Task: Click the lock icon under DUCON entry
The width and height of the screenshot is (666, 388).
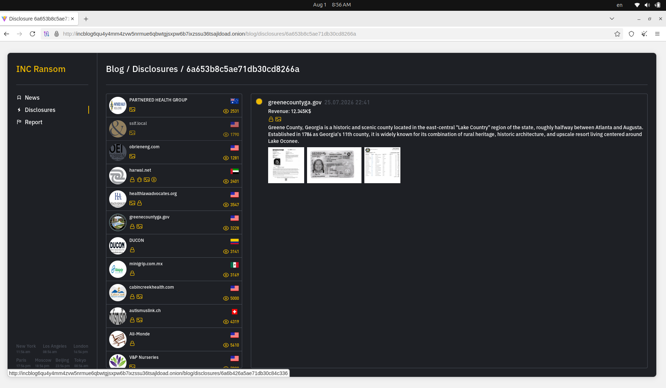Action: point(132,250)
